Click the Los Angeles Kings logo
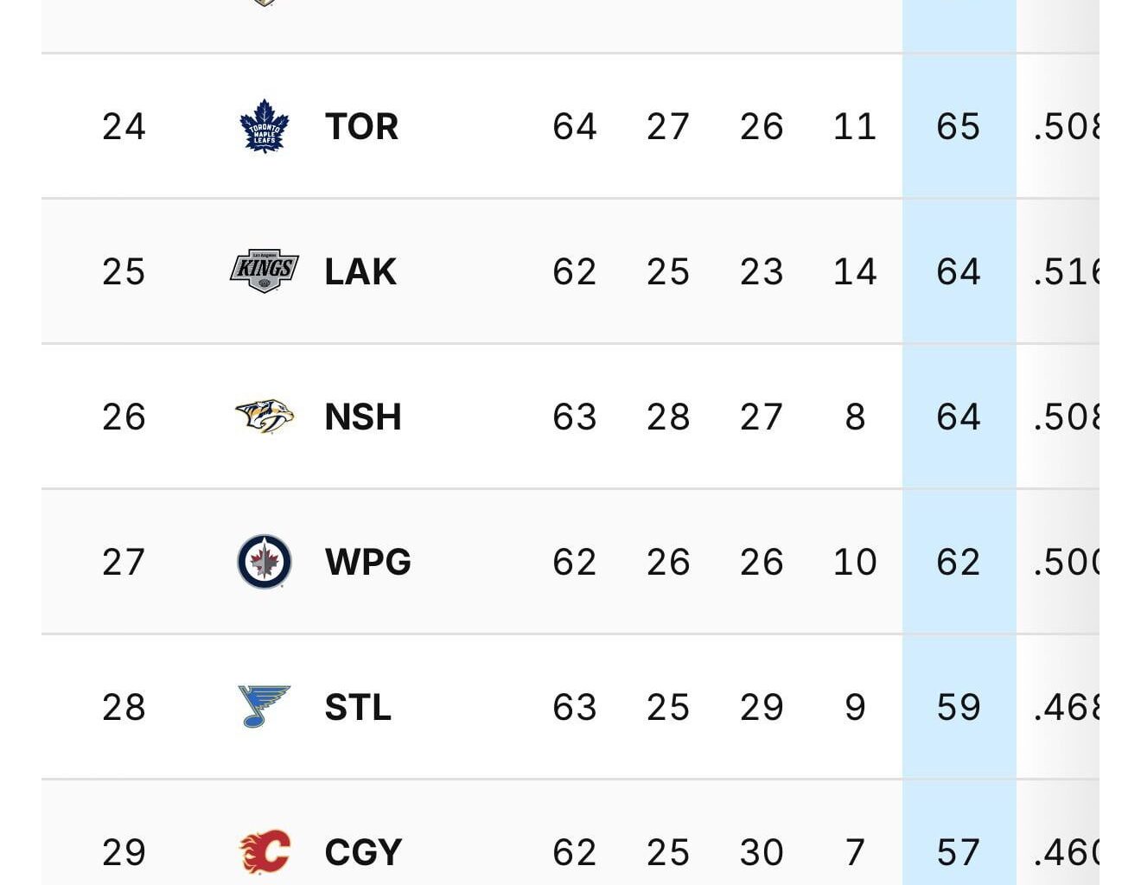 pyautogui.click(x=264, y=271)
